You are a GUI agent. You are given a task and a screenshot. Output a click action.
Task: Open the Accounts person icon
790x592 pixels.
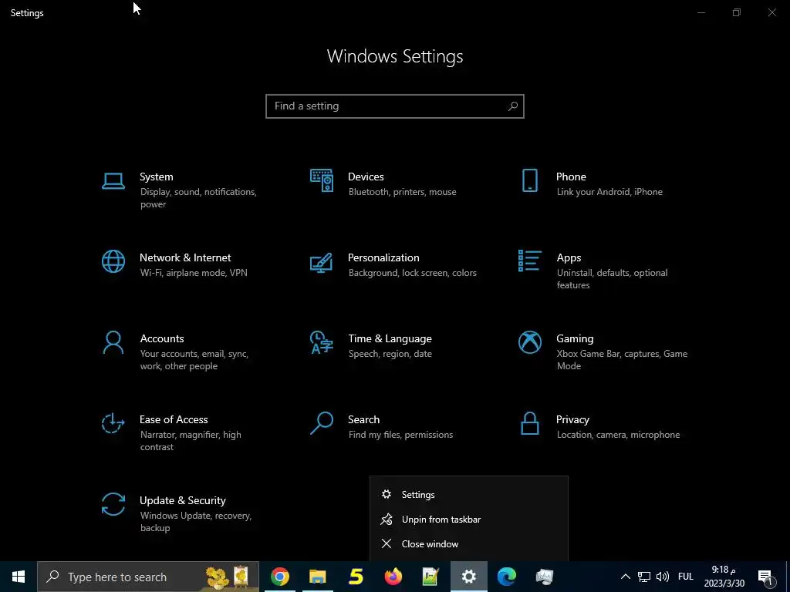click(x=113, y=343)
